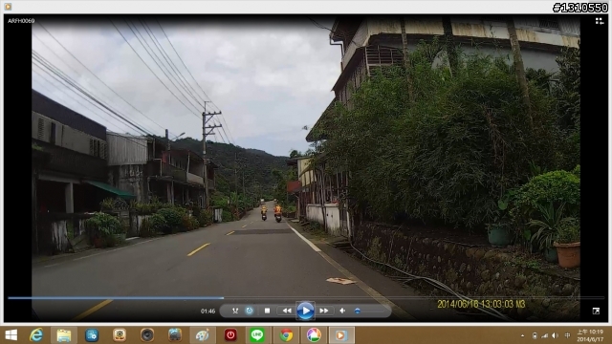Toggle shuffle mode in the player
The width and height of the screenshot is (612, 344).
[x=235, y=311]
